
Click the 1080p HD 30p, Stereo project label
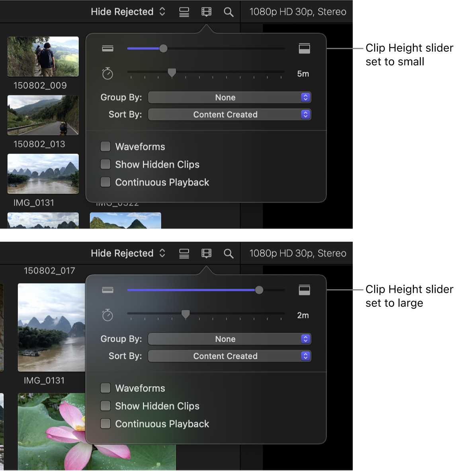pos(297,12)
